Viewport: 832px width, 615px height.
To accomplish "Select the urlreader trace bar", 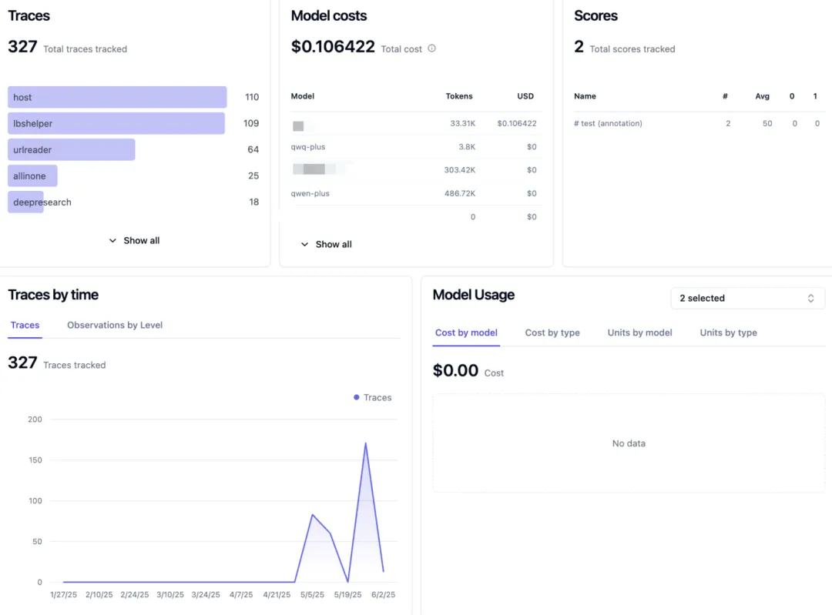I will tap(72, 149).
